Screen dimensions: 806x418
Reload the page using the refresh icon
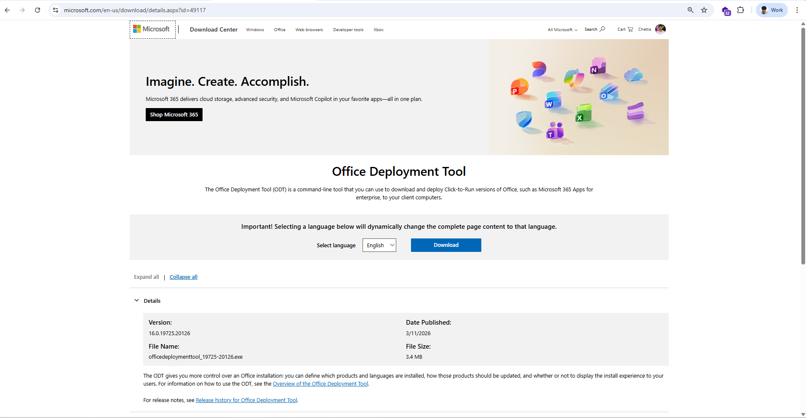pyautogui.click(x=37, y=10)
